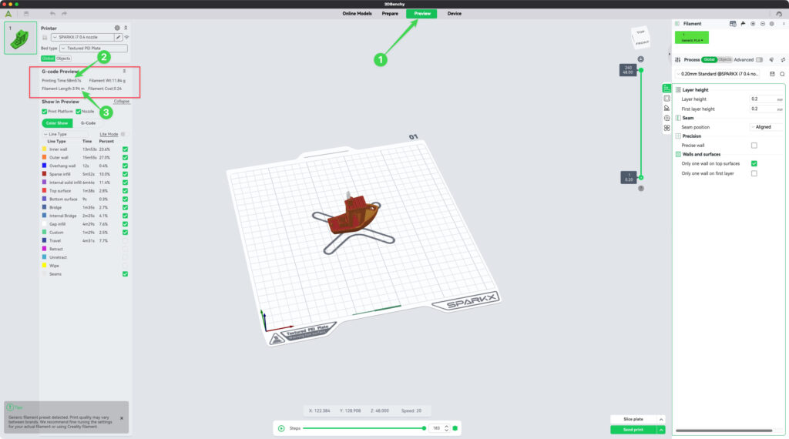Open the Device tab

tap(455, 13)
